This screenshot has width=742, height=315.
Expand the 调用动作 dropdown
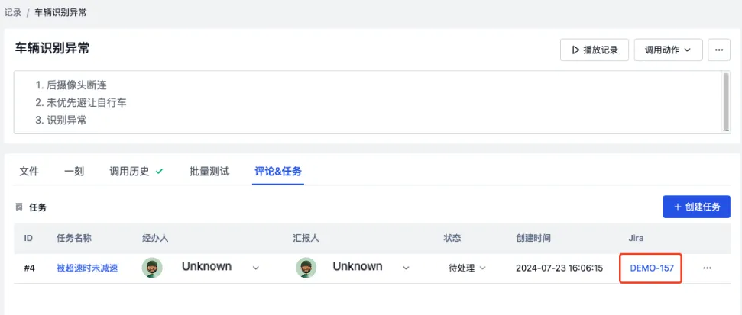click(x=668, y=50)
